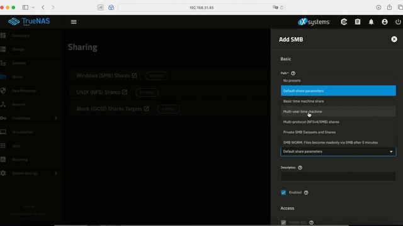Open the Windows (SMB) Shares external link icon

tap(134, 75)
